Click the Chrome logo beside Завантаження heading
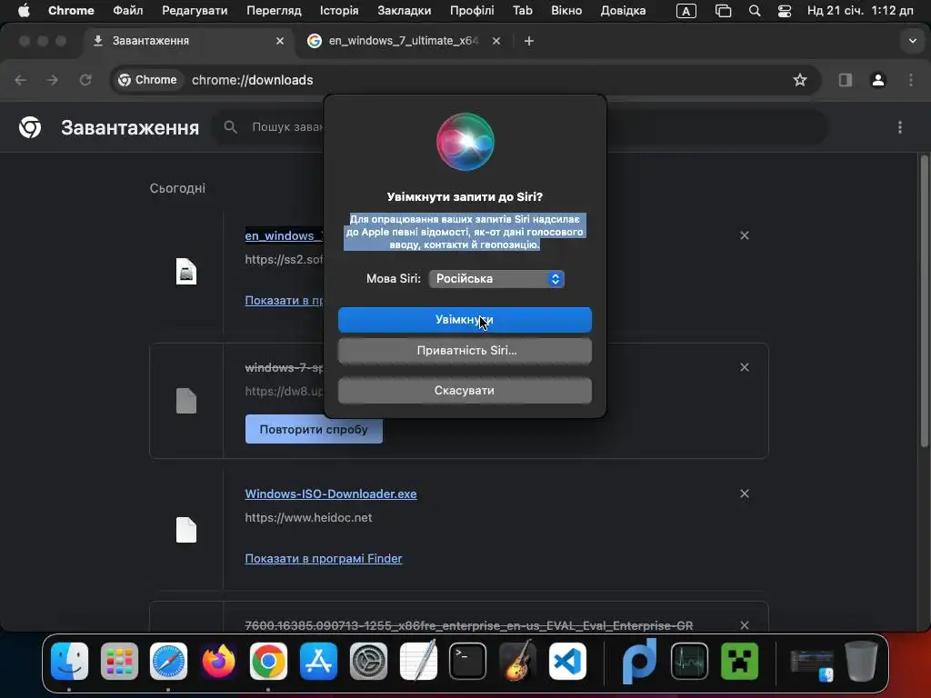931x698 pixels. pos(30,127)
